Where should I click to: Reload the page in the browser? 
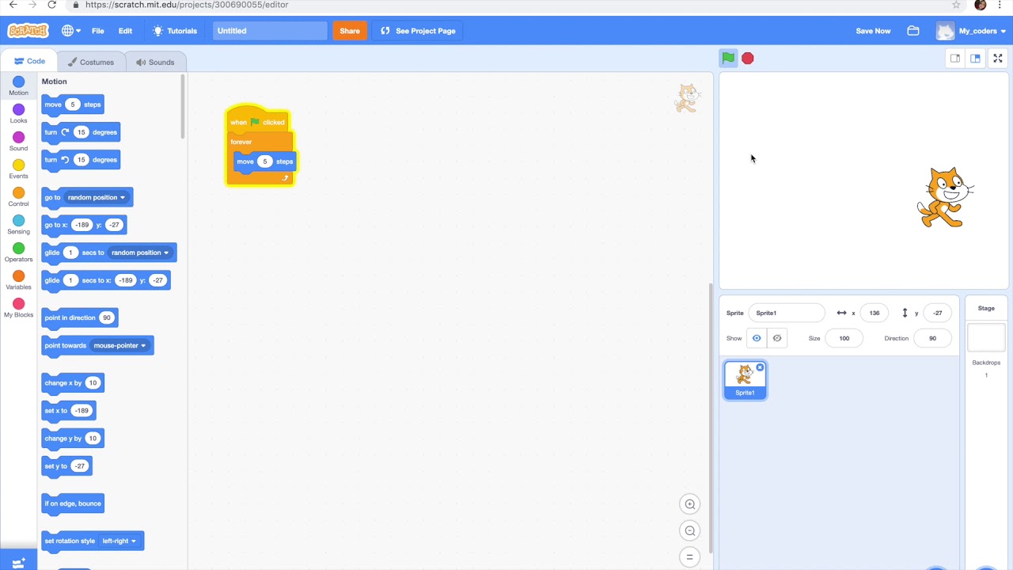pyautogui.click(x=51, y=5)
